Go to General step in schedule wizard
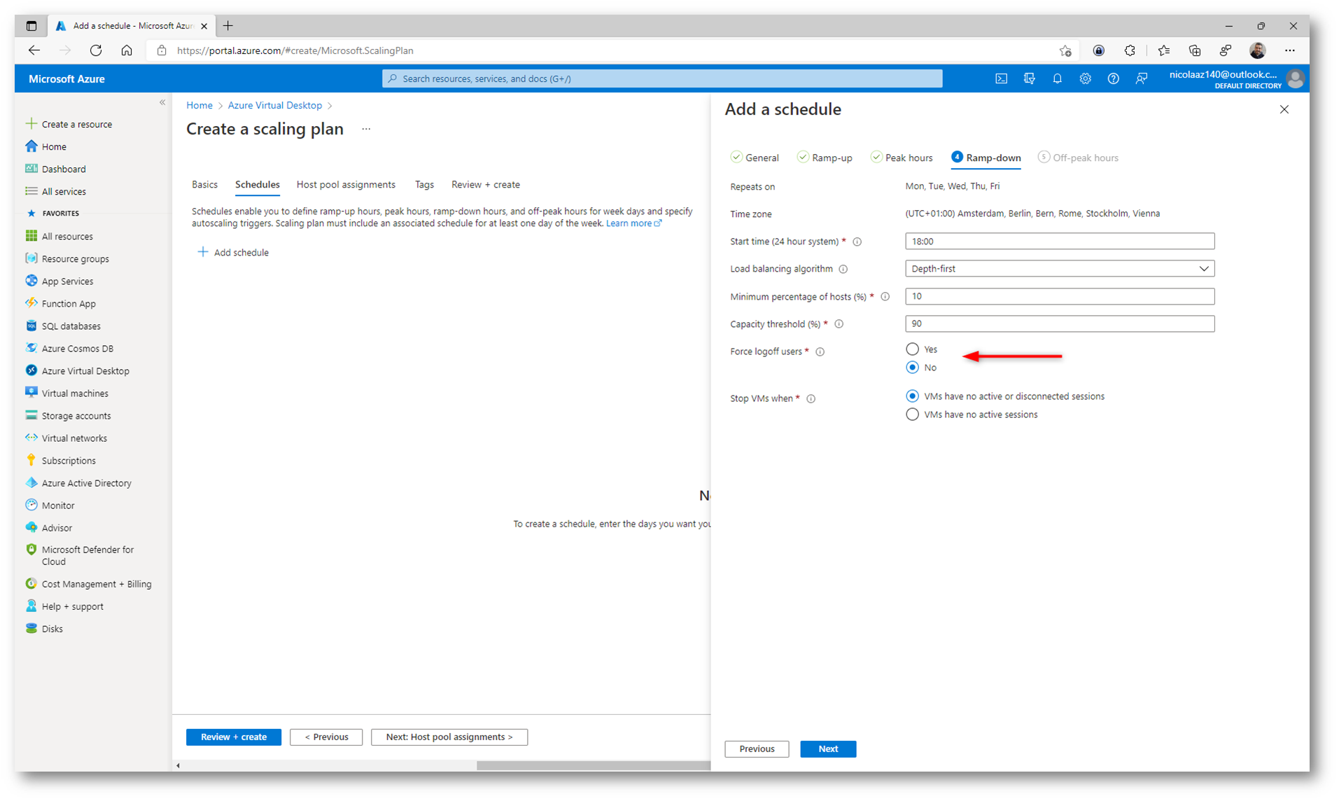Image resolution: width=1339 pixels, height=801 pixels. (x=755, y=158)
